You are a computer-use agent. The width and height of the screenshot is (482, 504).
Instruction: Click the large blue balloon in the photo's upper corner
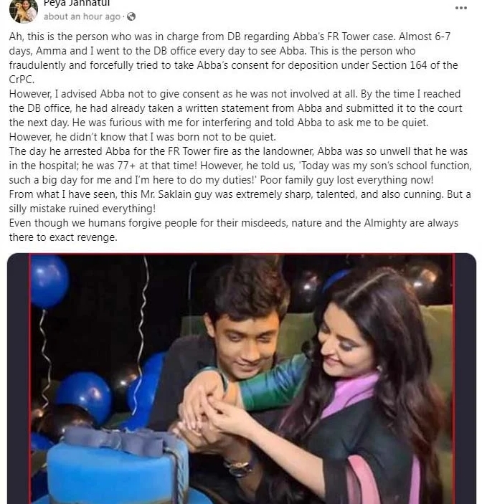(x=49, y=281)
